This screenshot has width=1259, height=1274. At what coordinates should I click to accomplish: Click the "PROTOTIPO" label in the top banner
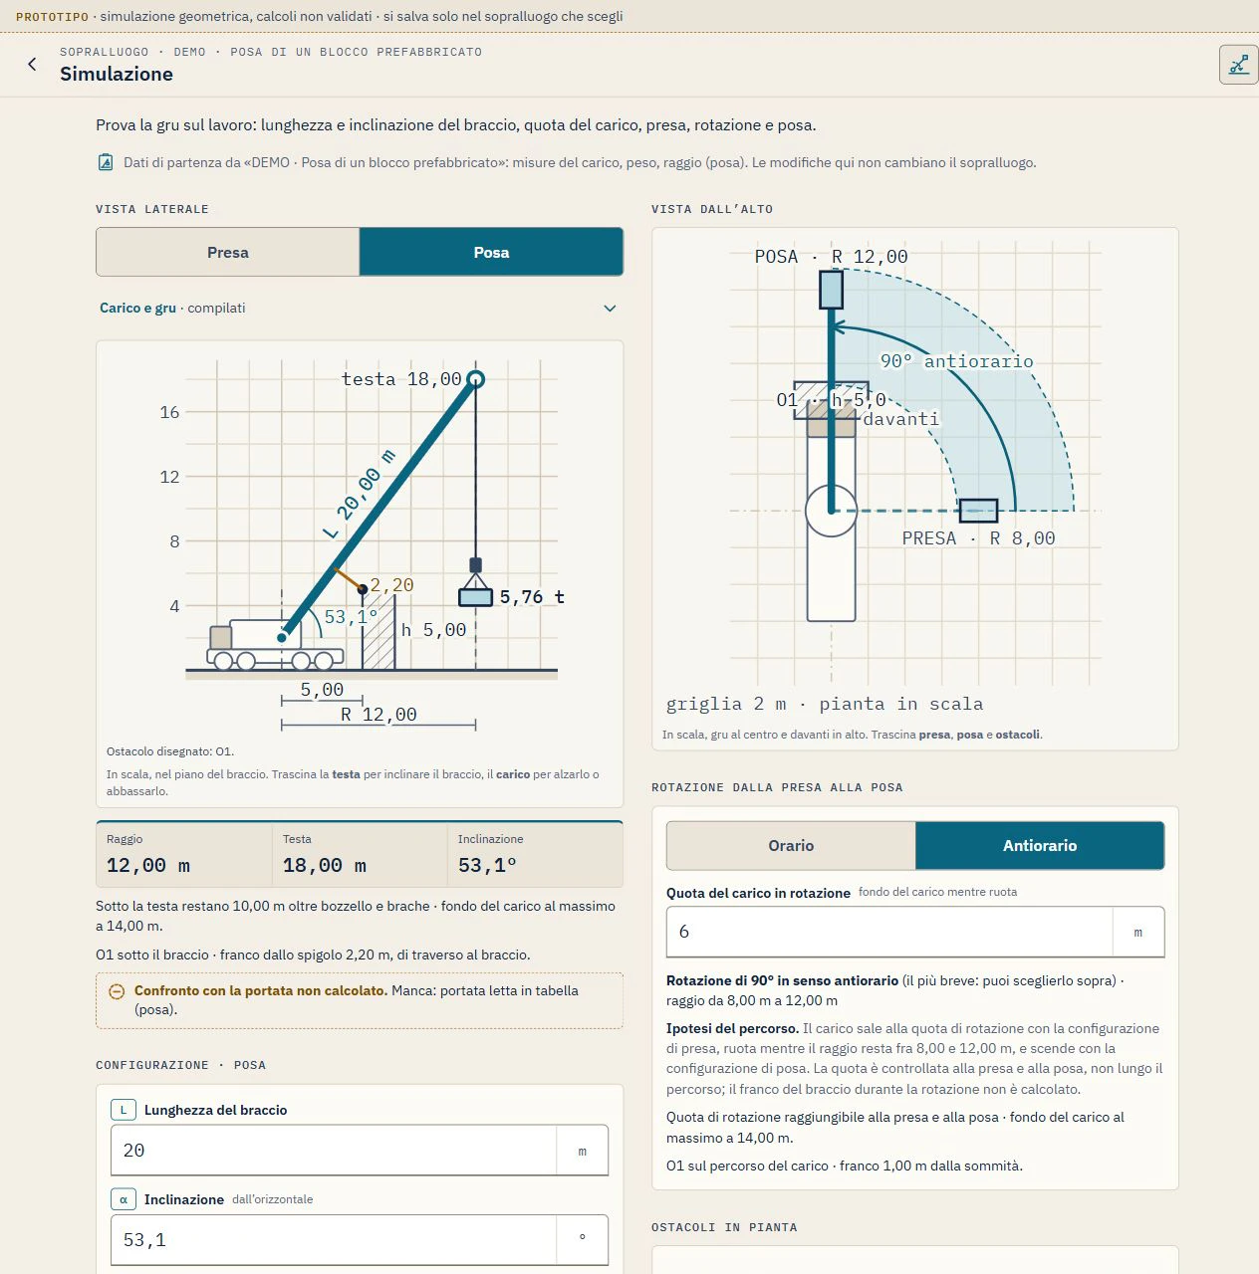click(52, 17)
